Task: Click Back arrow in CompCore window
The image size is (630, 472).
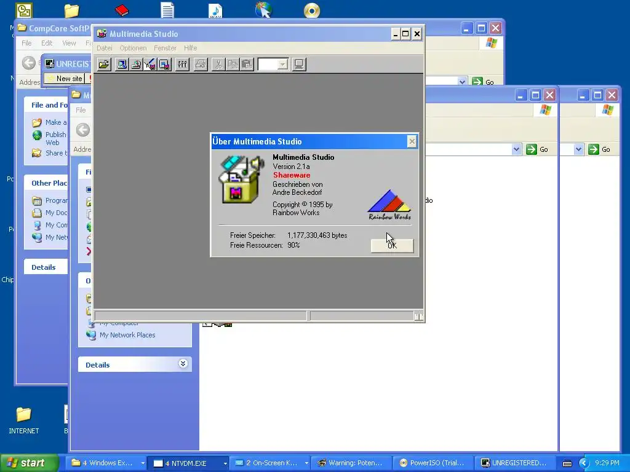Action: [x=28, y=63]
